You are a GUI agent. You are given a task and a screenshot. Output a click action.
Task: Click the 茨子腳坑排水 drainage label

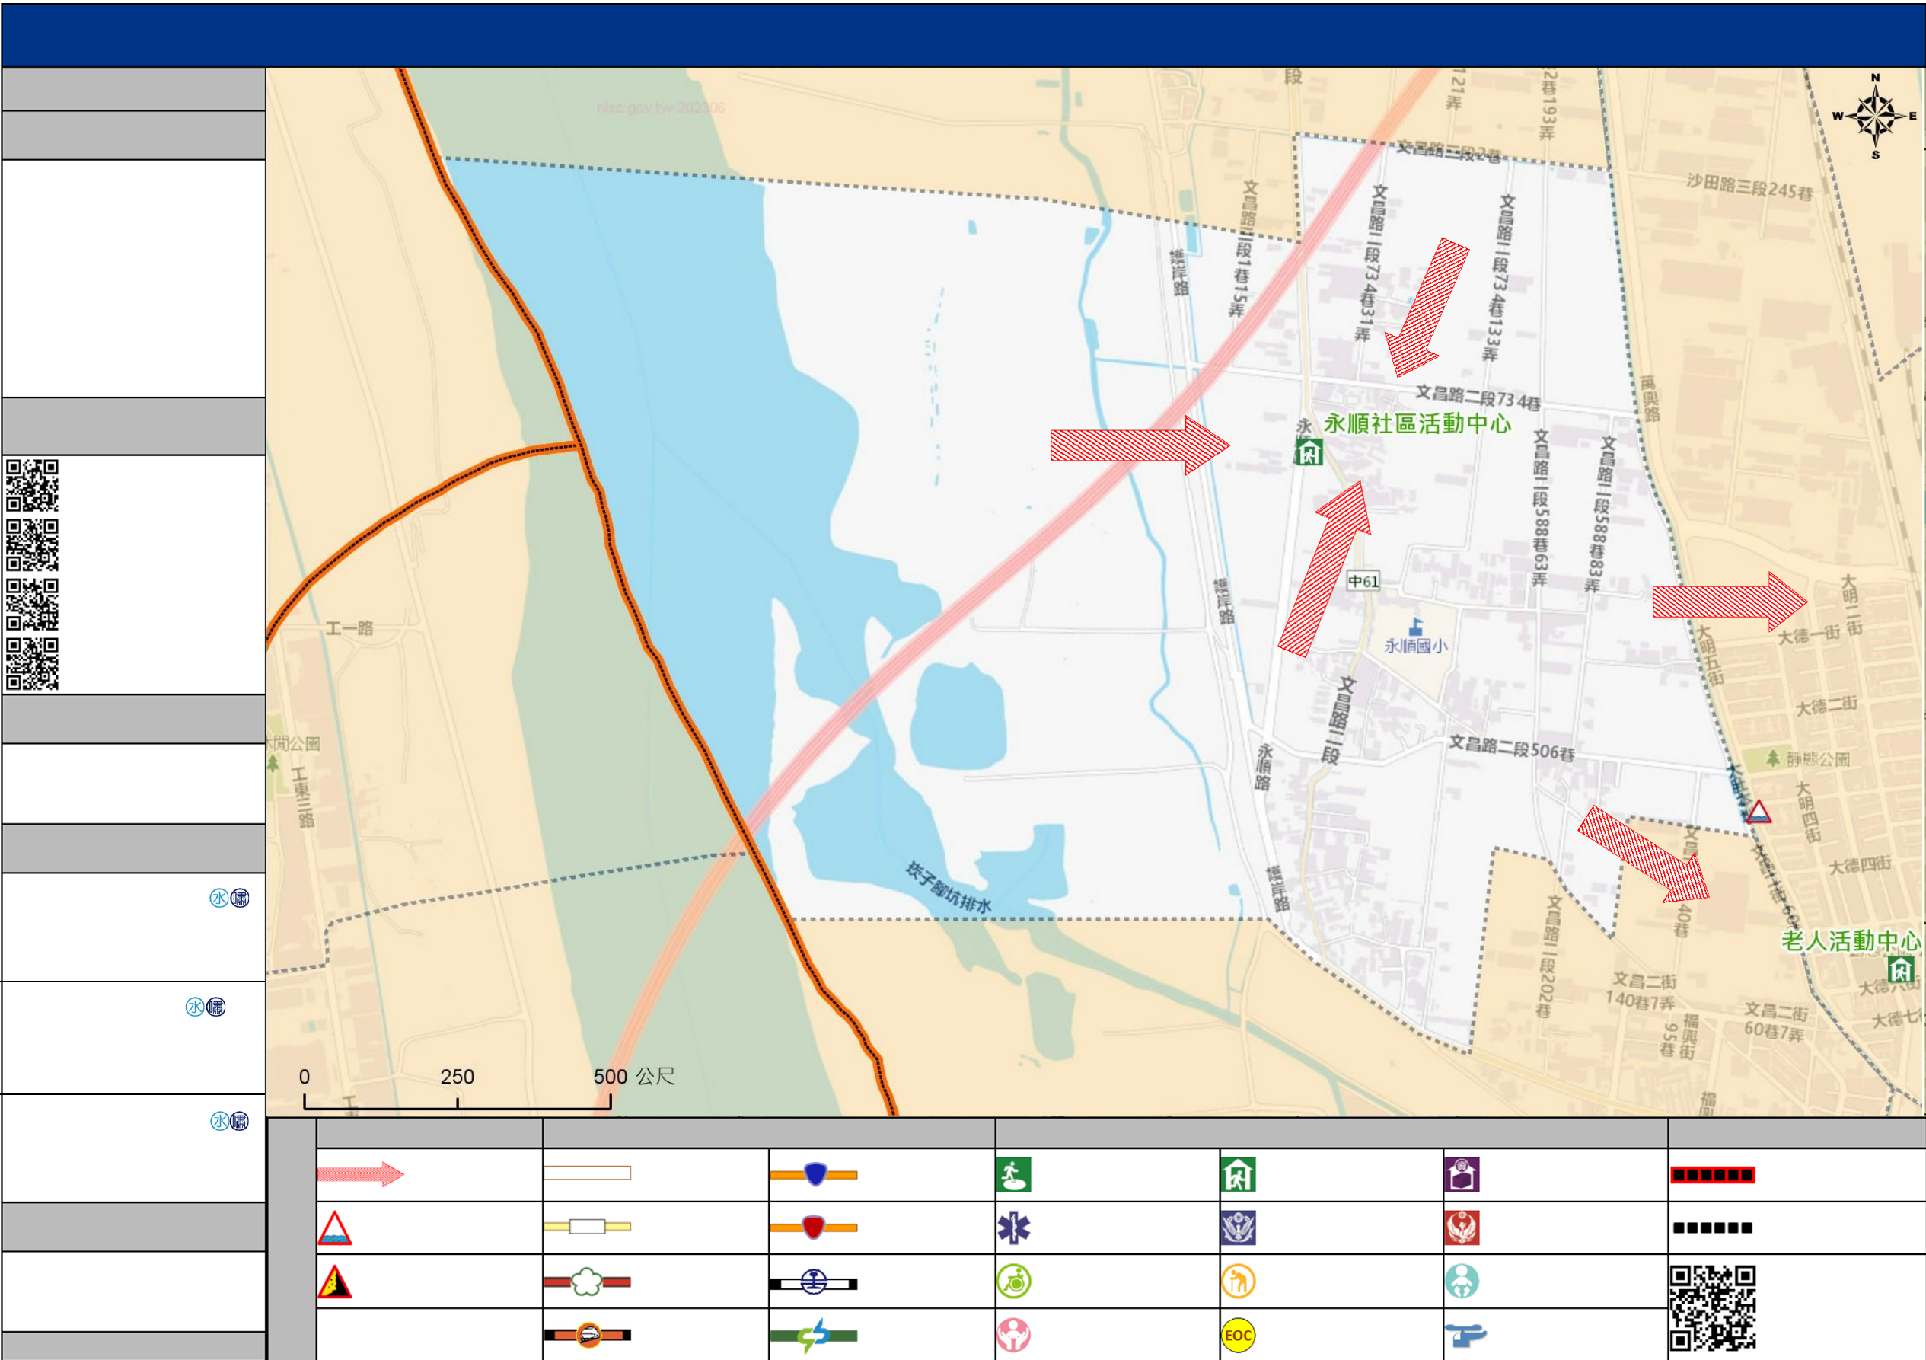949,888
